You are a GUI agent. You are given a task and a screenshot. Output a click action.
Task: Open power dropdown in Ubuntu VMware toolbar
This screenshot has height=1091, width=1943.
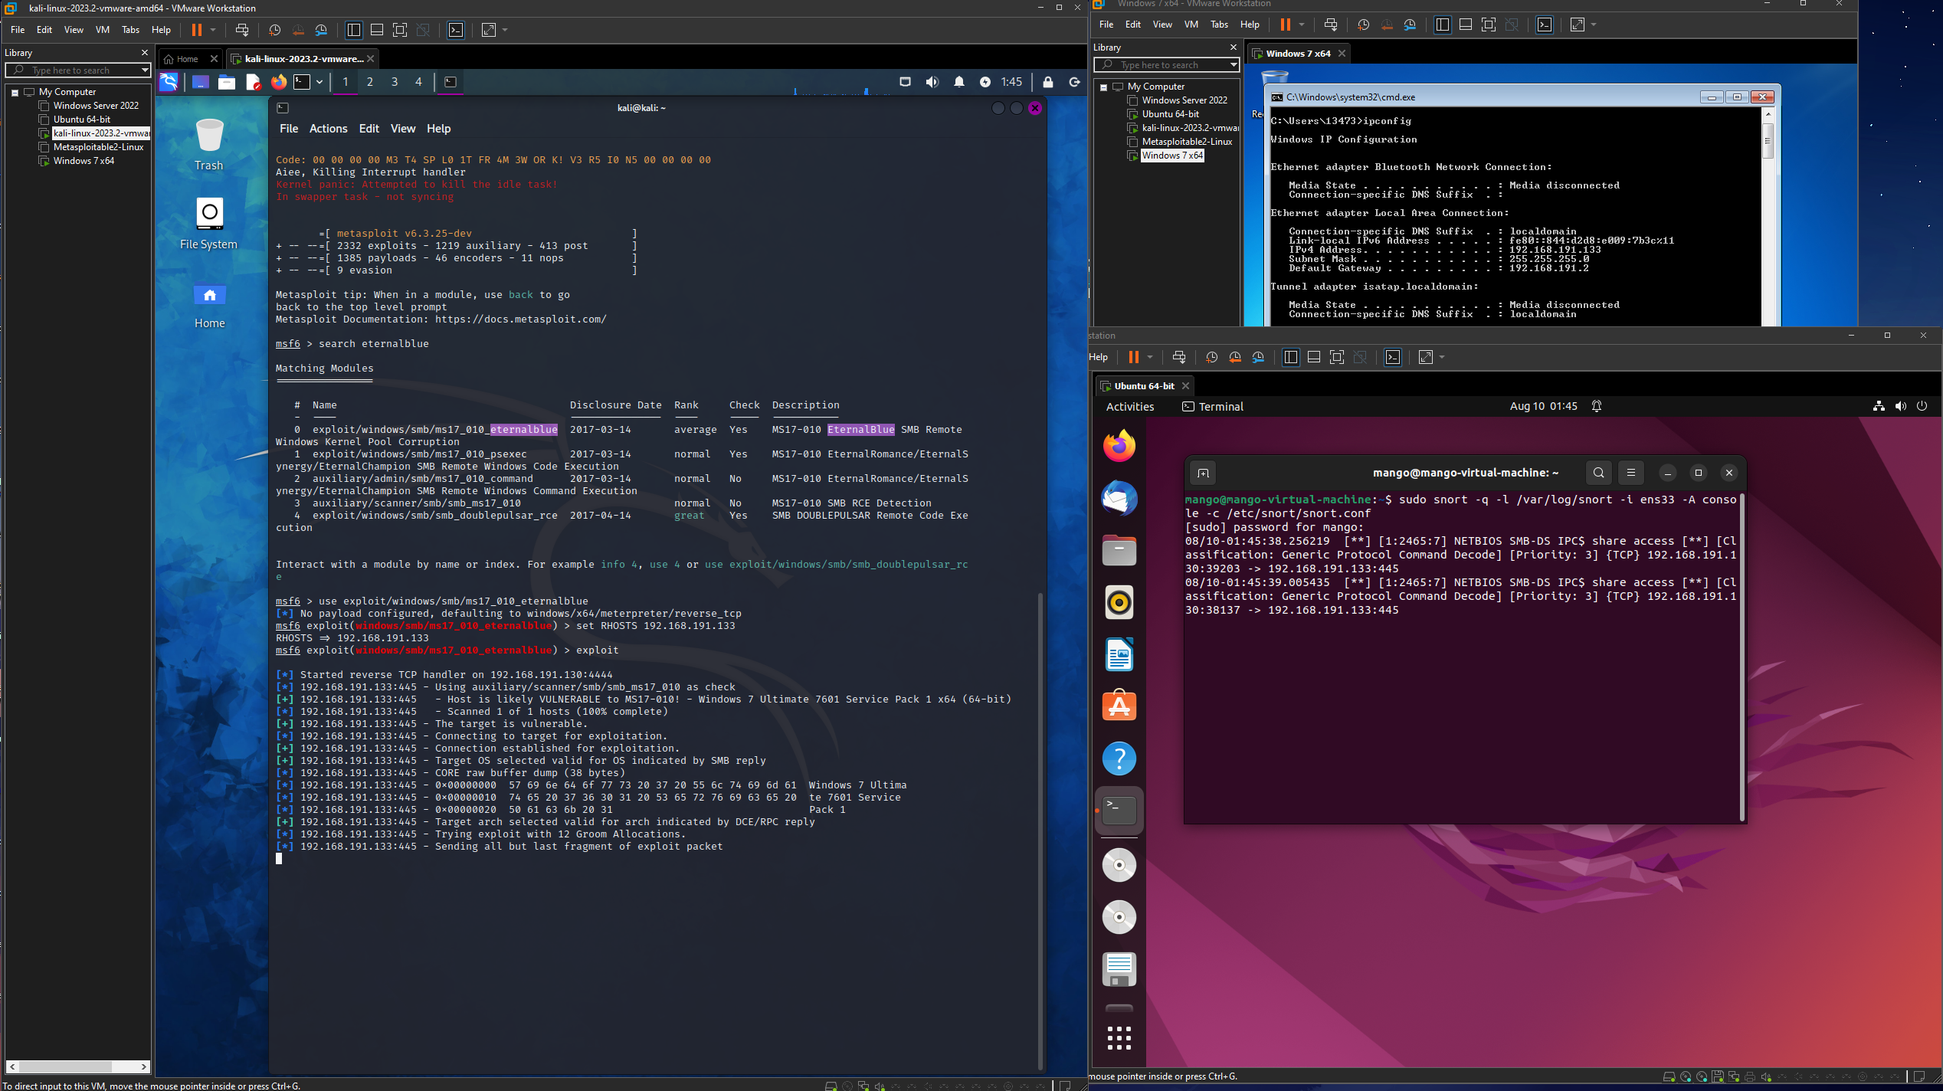click(1150, 357)
